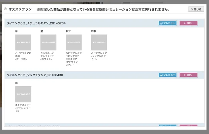Select the ハピアプレミア シンプルホワイト baseboard thumbnail
This screenshot has width=209, height=134.
point(99,42)
